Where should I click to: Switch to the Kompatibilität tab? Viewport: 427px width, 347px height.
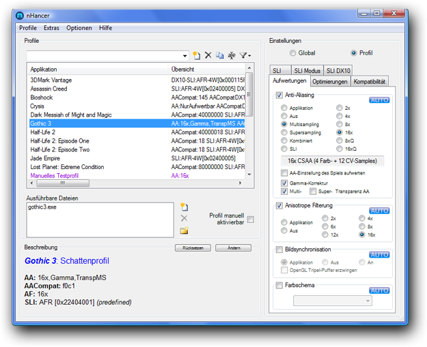[369, 82]
